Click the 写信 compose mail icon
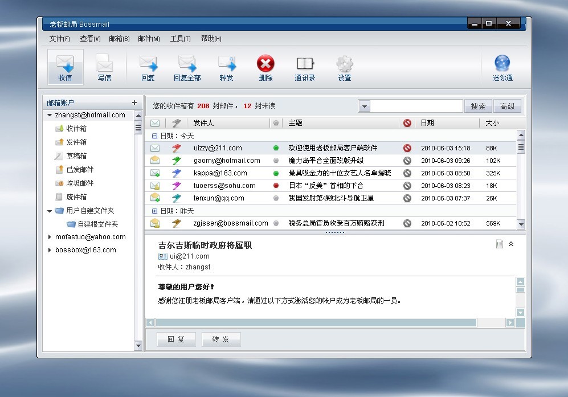 104,67
